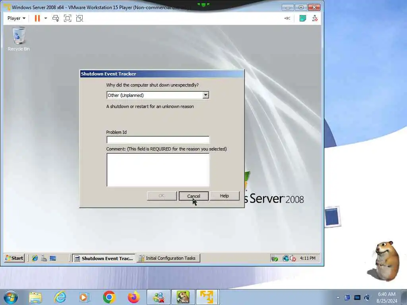Viewport: 407px width, 305px height.
Task: Click the disabled OK button
Action: pyautogui.click(x=162, y=196)
